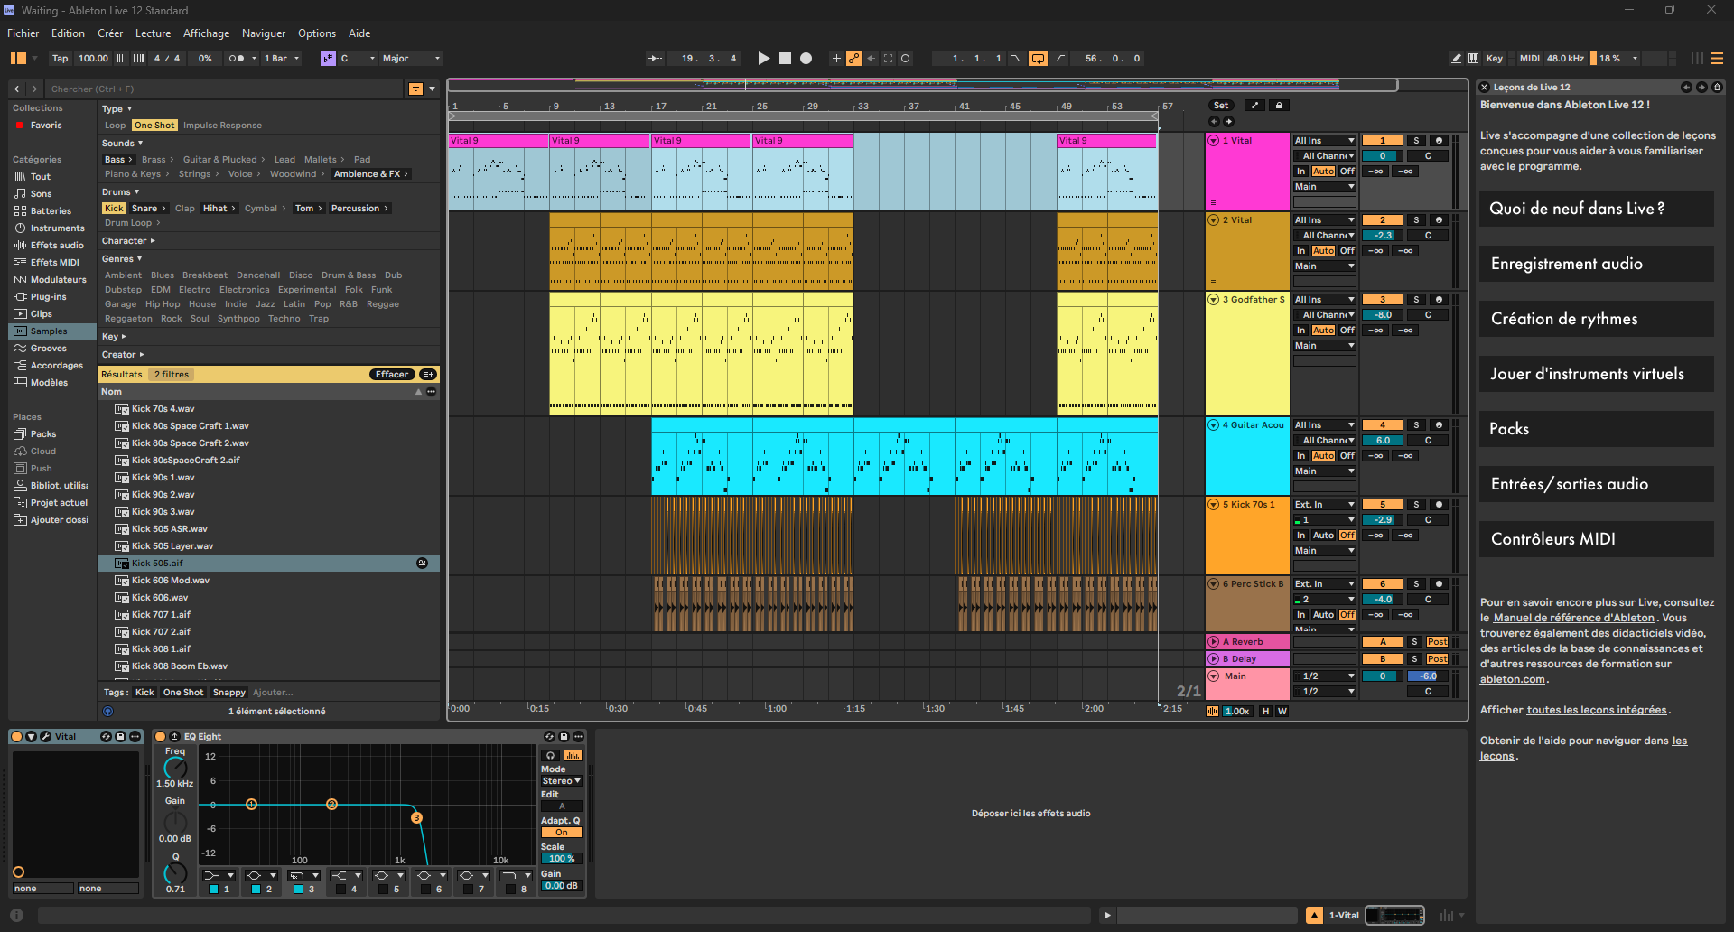This screenshot has height=932, width=1734.
Task: Select Samples category in browser
Action: coord(52,331)
